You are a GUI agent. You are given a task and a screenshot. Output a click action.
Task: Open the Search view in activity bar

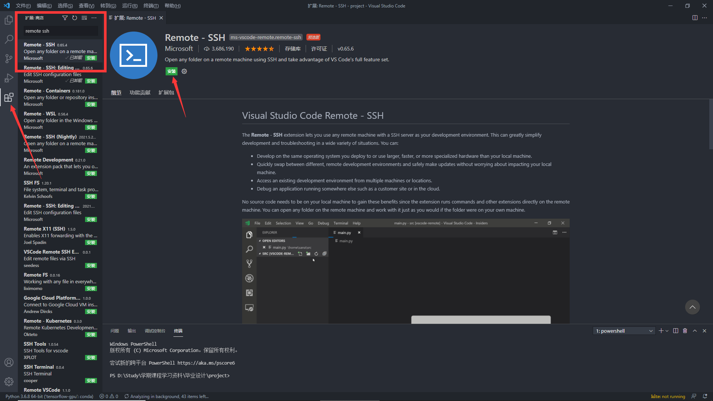click(9, 39)
